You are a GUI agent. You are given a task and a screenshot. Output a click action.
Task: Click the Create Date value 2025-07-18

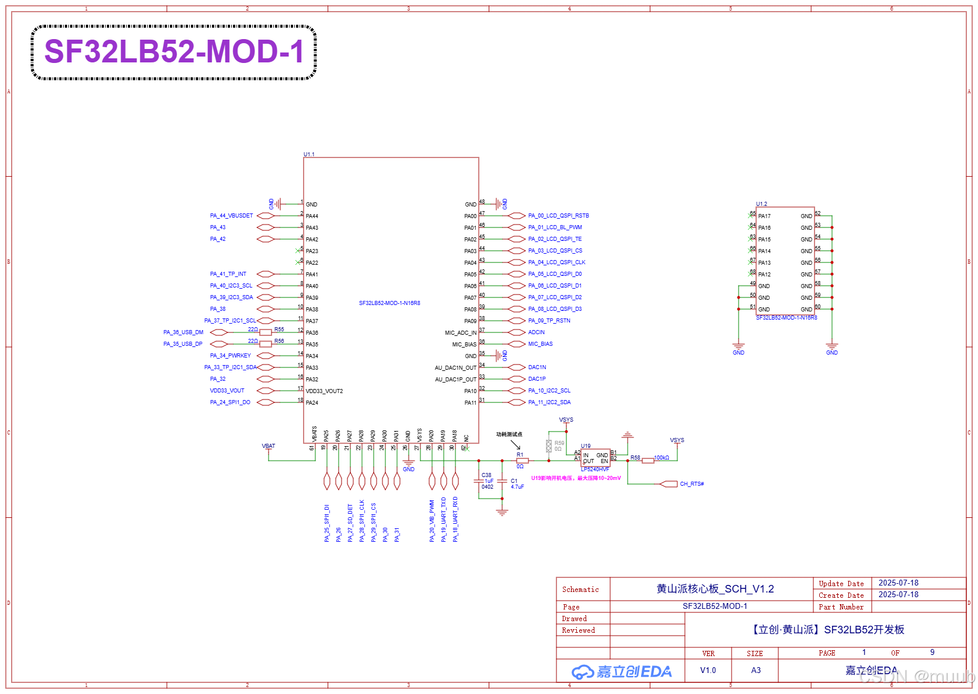899,595
